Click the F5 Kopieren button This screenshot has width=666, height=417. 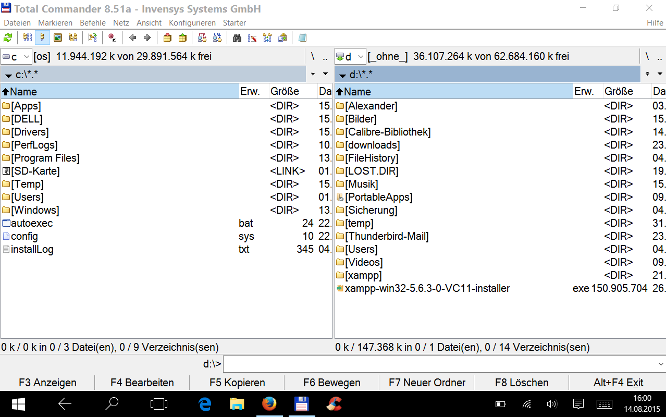pos(237,383)
